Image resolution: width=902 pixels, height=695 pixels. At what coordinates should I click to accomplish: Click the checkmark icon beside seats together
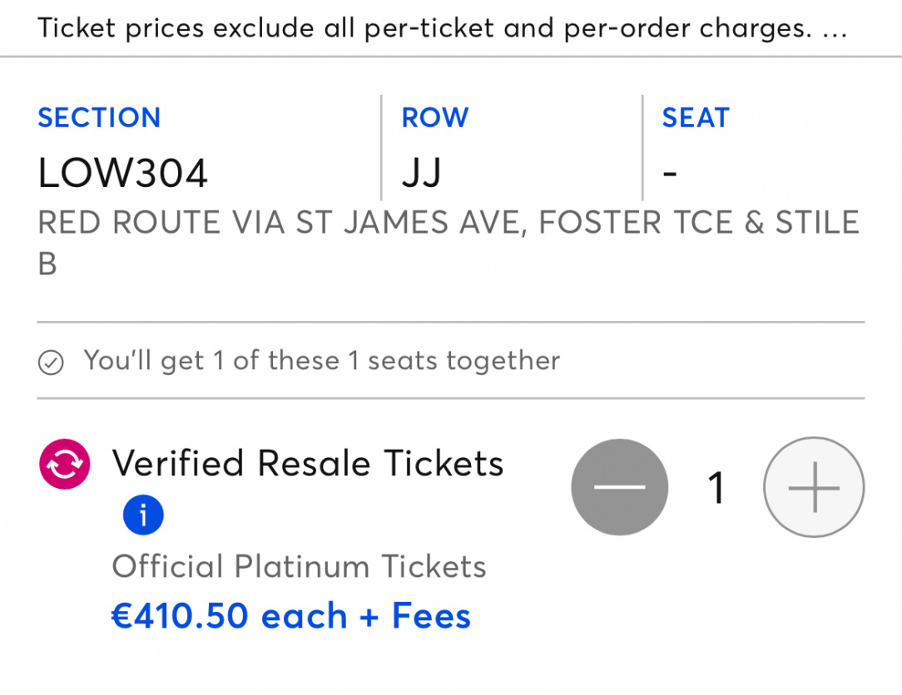coord(52,362)
